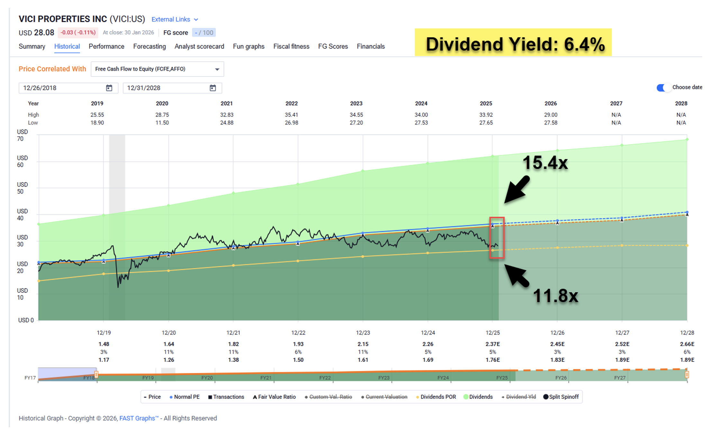Click the Fair Value Ratio legend icon
Image resolution: width=717 pixels, height=436 pixels.
255,397
